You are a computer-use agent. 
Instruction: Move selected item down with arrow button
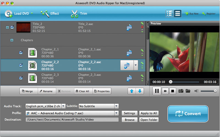(x=140, y=91)
